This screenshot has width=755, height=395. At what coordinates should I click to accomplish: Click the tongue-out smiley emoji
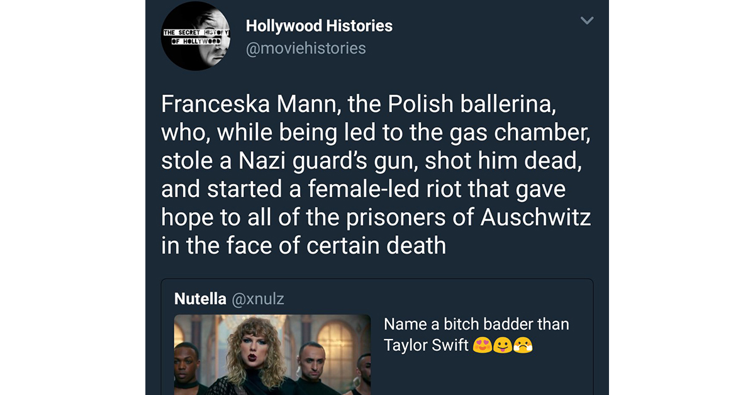(503, 345)
